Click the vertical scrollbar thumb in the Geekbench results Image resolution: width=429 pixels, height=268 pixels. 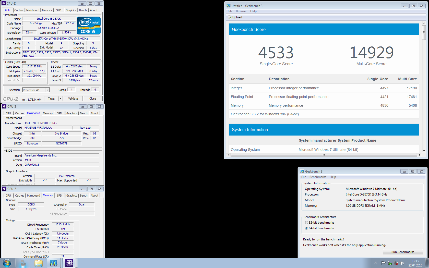[424, 32]
